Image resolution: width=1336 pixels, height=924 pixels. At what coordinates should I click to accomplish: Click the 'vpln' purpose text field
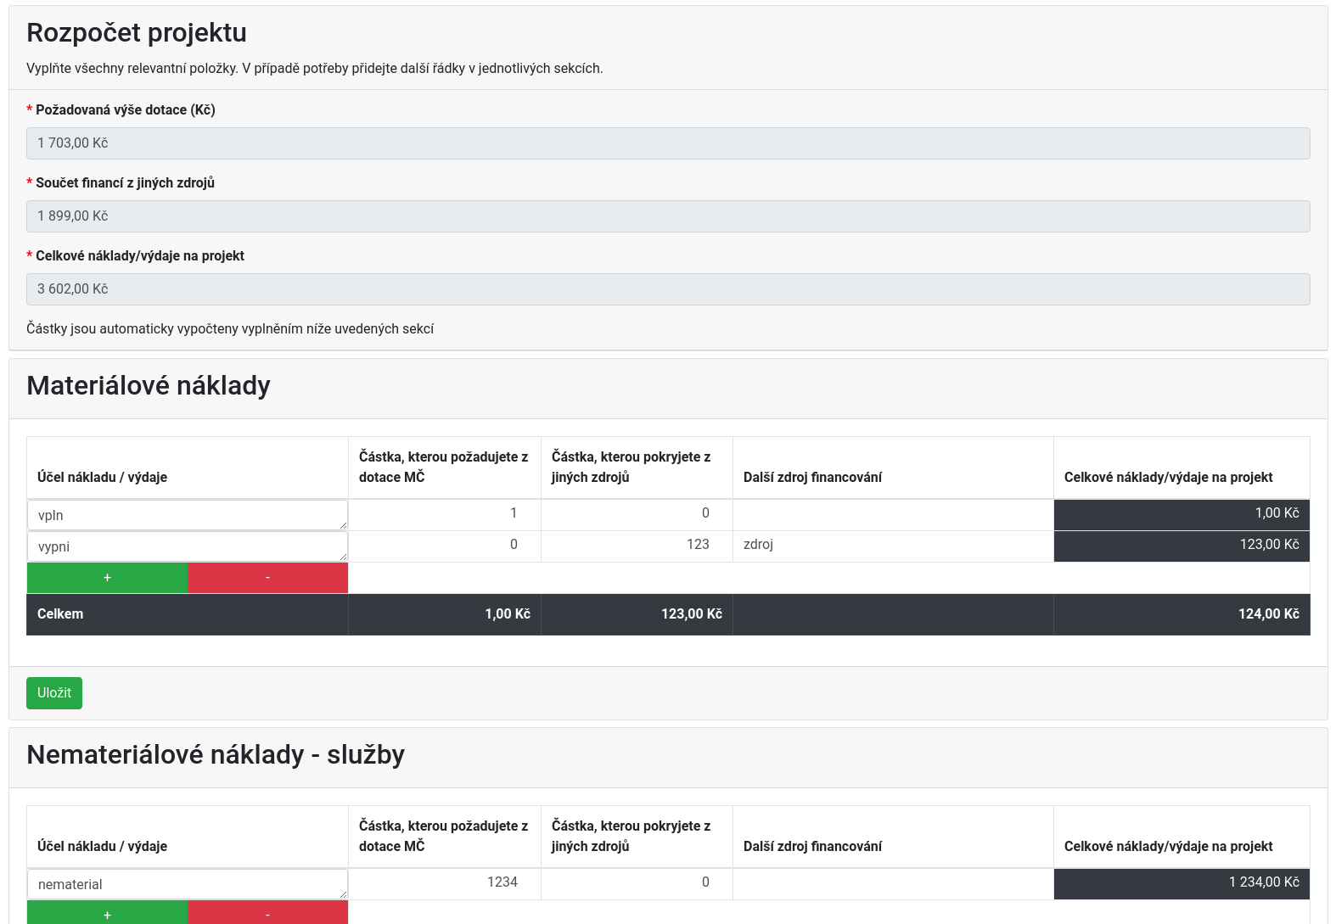pyautogui.click(x=187, y=515)
